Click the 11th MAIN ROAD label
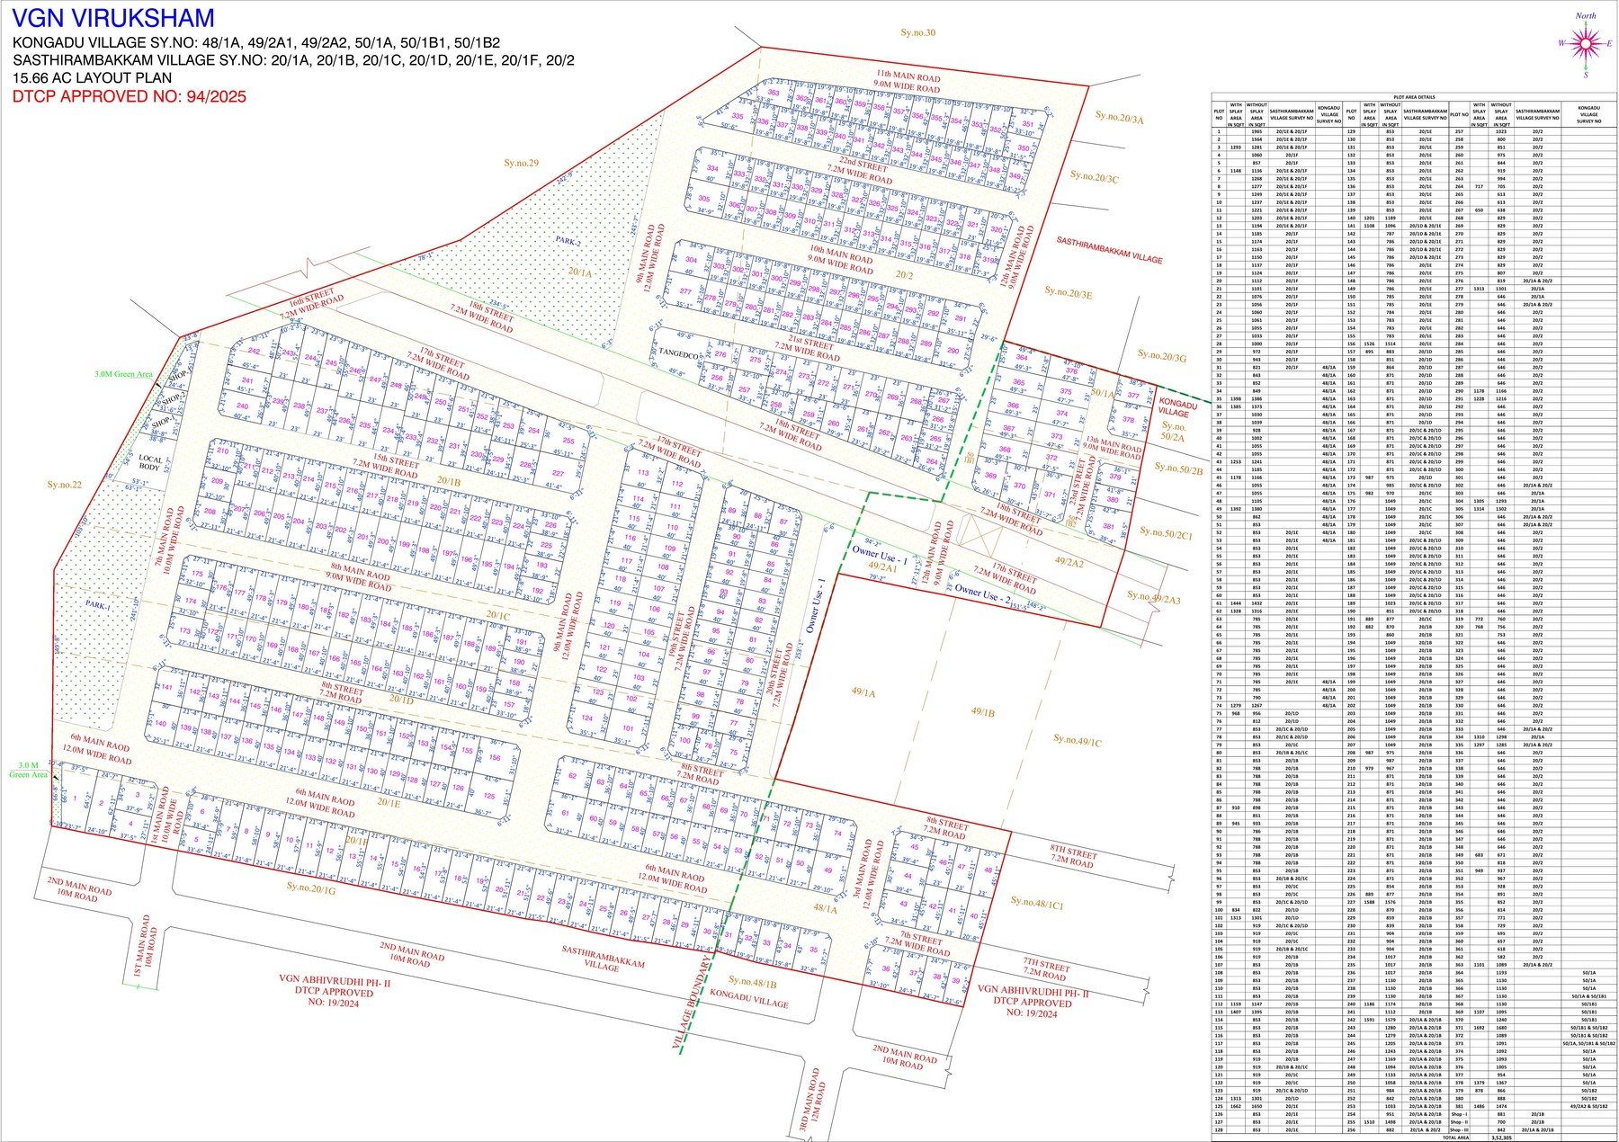 pos(908,82)
